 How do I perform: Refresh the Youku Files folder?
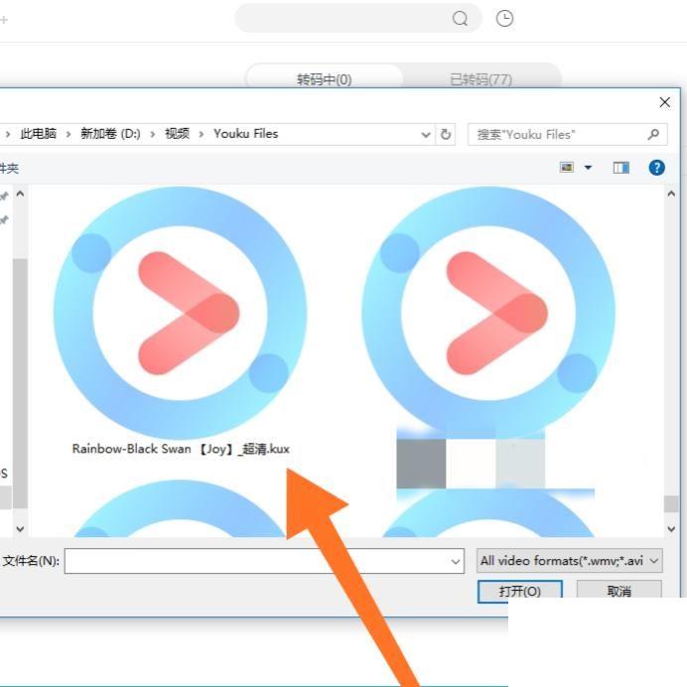coord(446,134)
